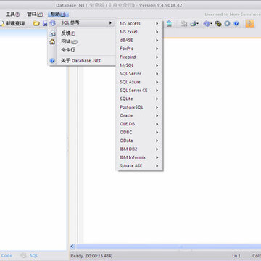Screen dimensions: 261x261
Task: Click the horizontal scrollbar track in editor
Action: coord(168,246)
